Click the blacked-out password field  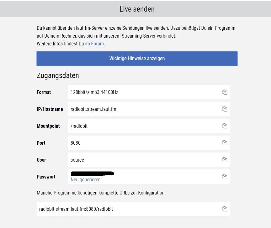click(93, 174)
